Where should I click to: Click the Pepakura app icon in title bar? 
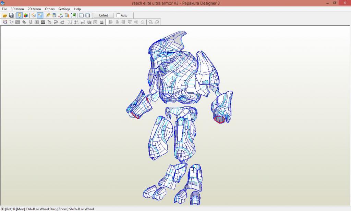point(3,3)
